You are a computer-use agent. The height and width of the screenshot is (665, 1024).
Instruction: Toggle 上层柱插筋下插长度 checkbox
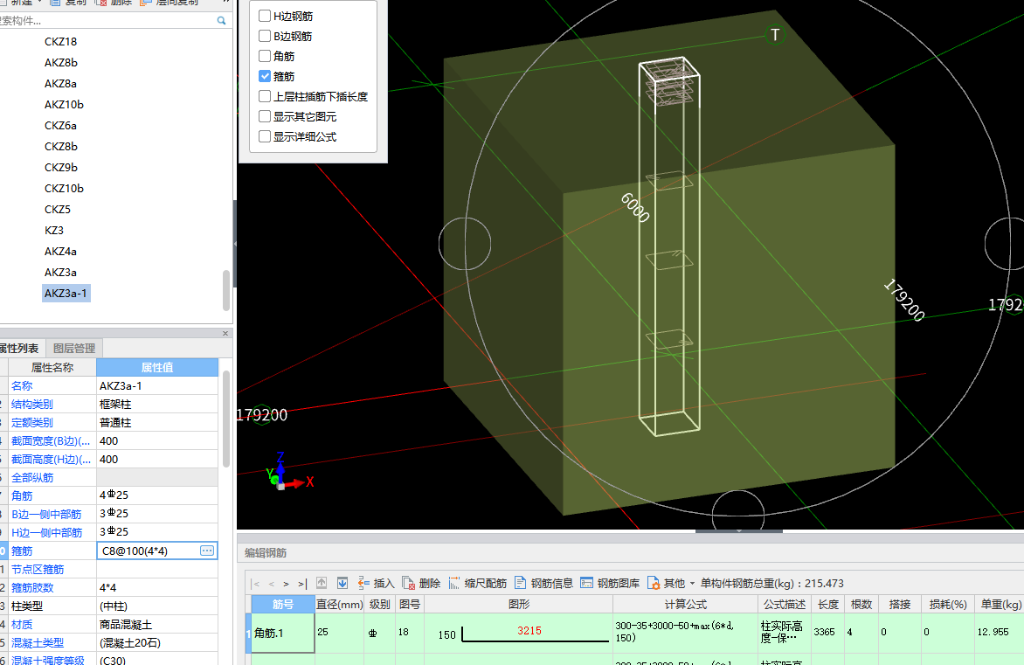(265, 97)
